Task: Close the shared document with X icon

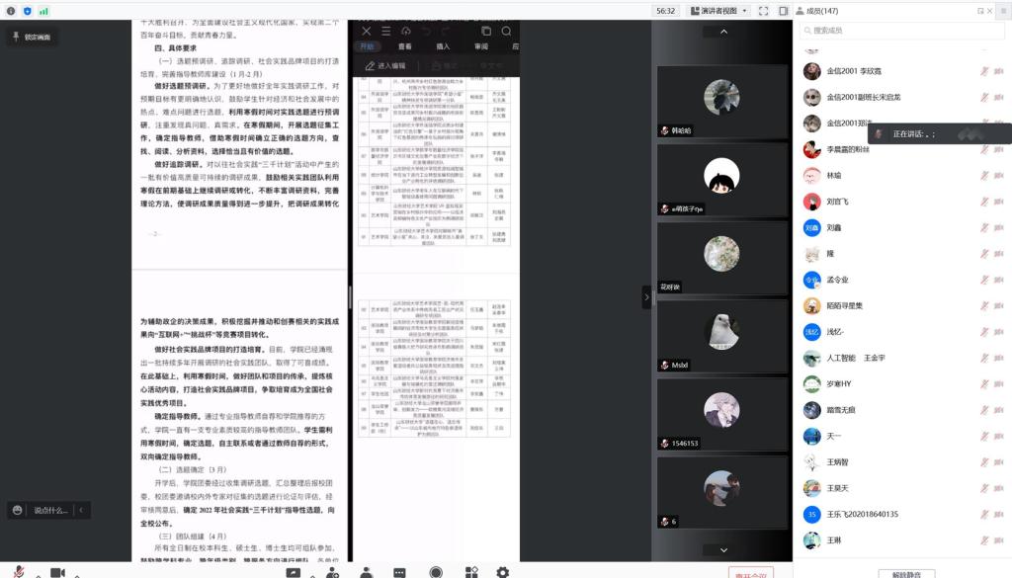Action: [367, 31]
